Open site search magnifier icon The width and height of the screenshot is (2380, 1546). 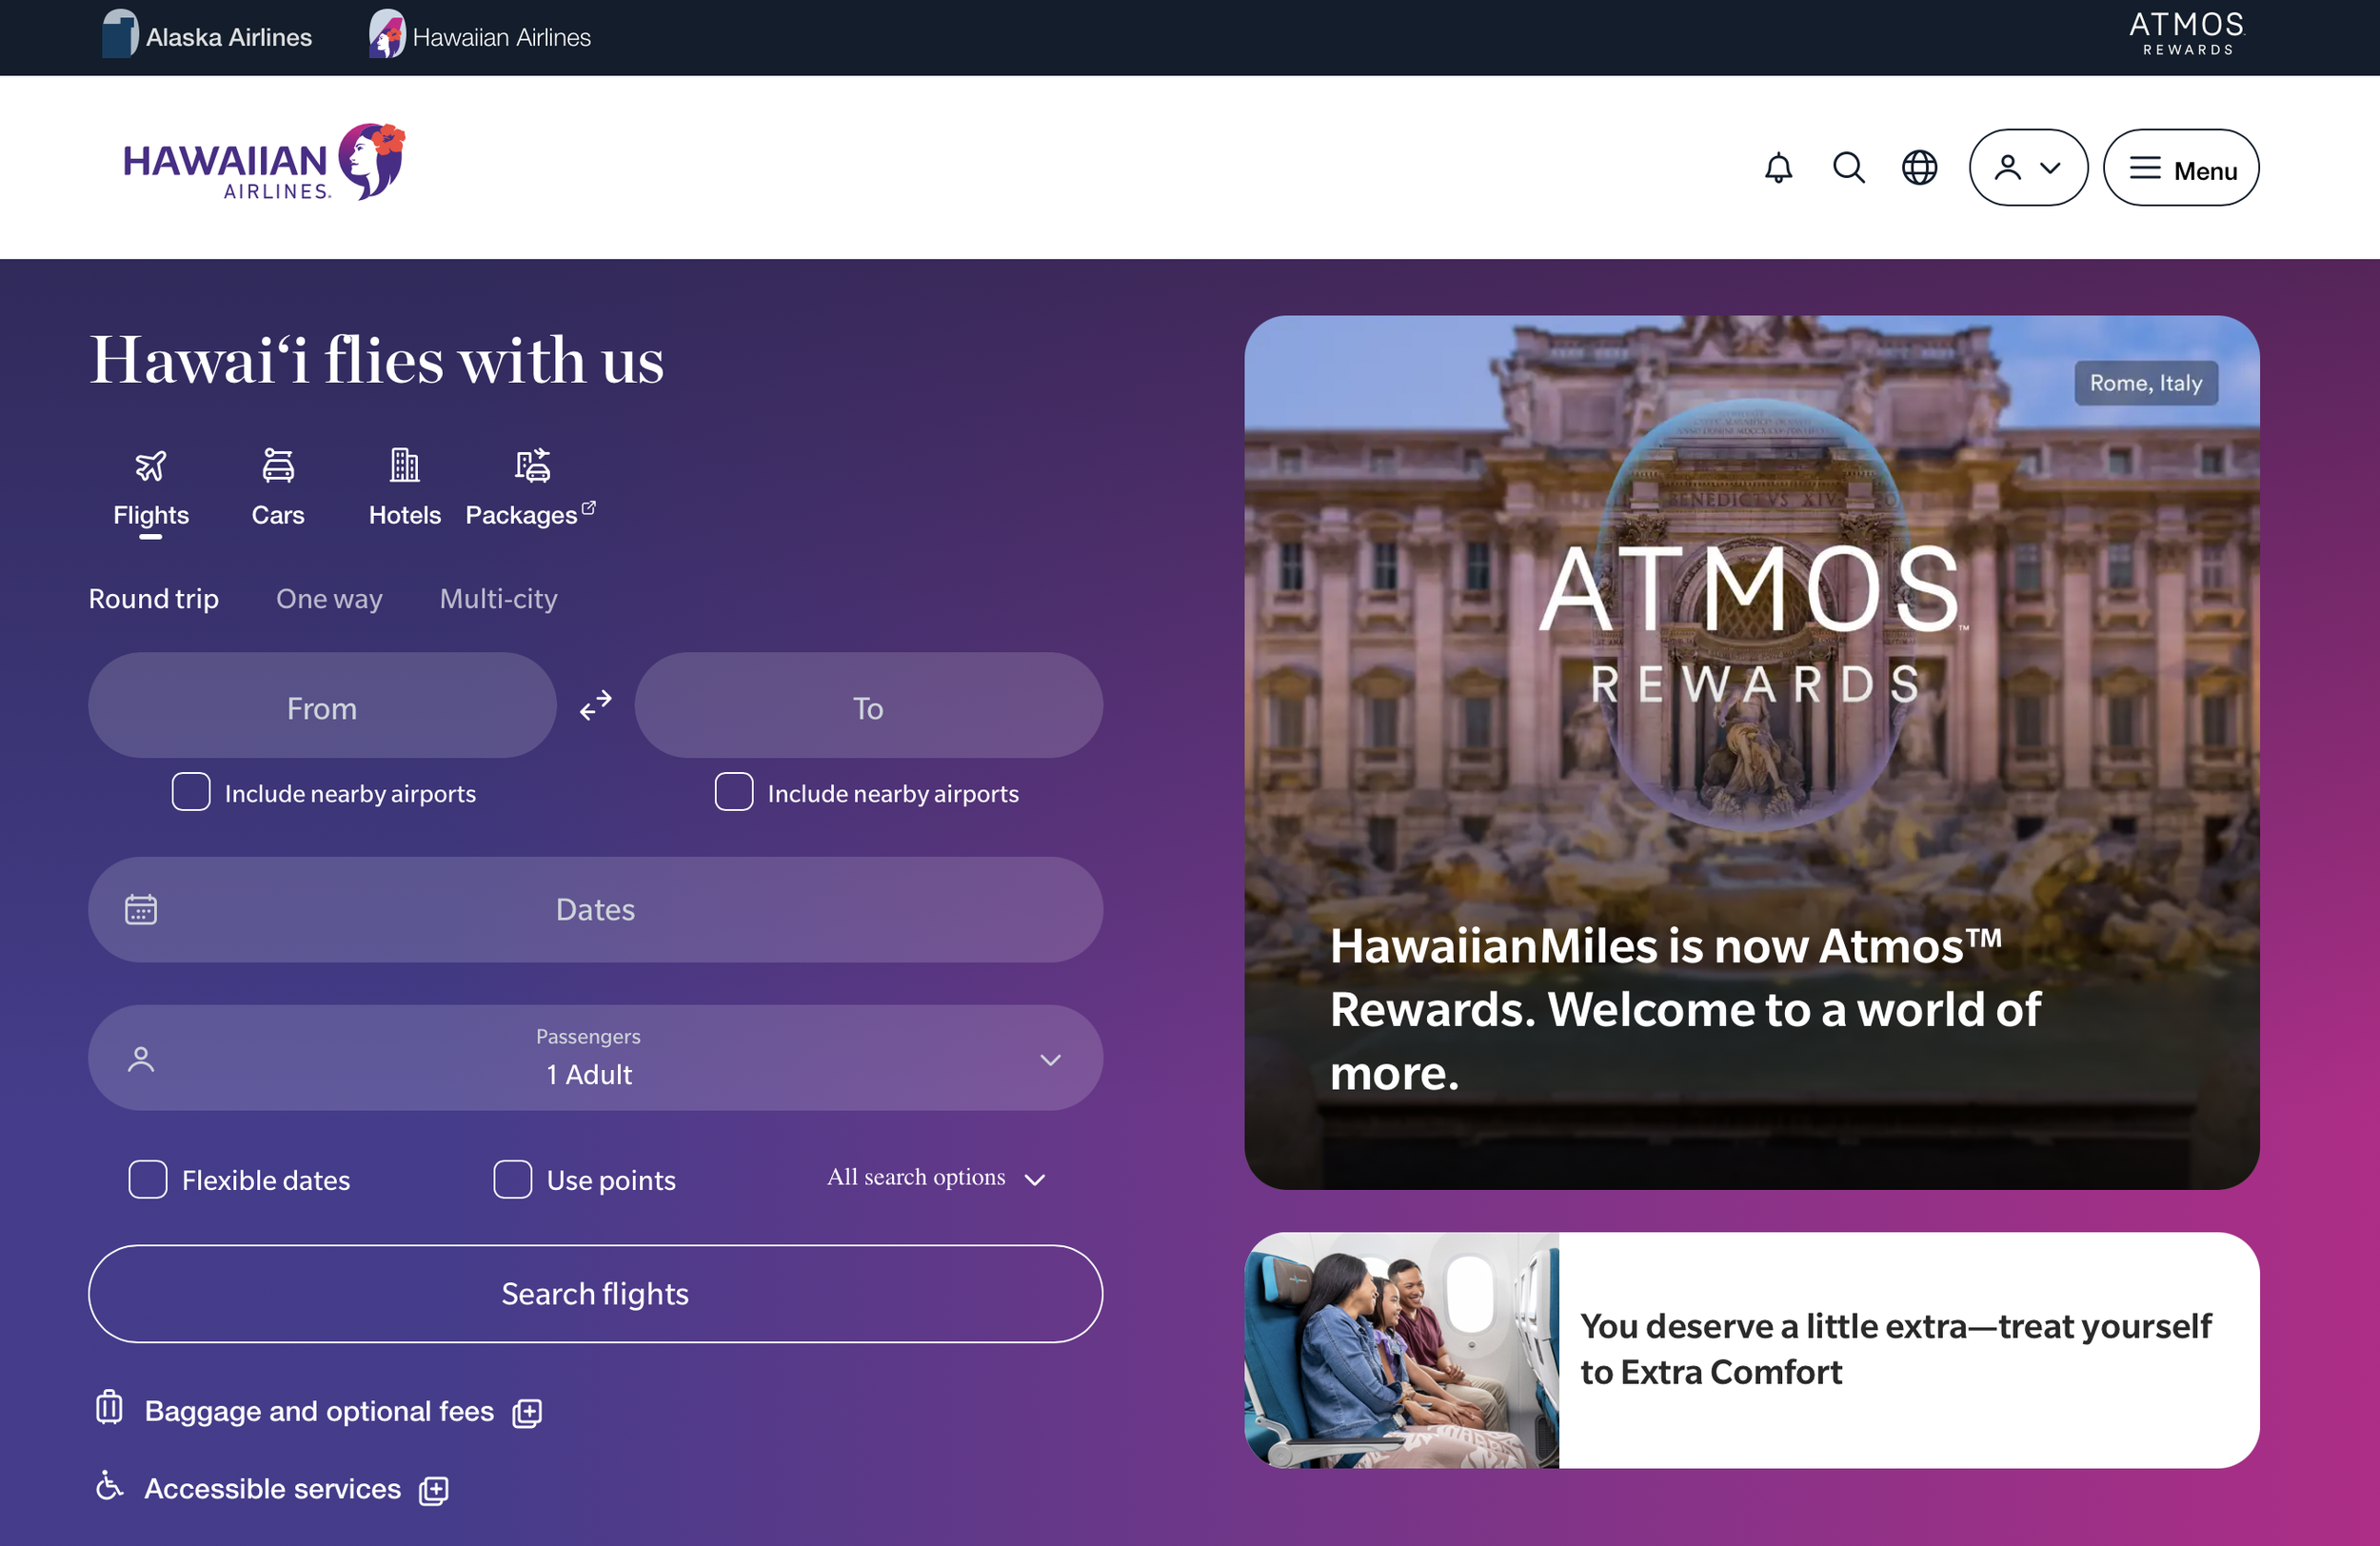coord(1848,168)
